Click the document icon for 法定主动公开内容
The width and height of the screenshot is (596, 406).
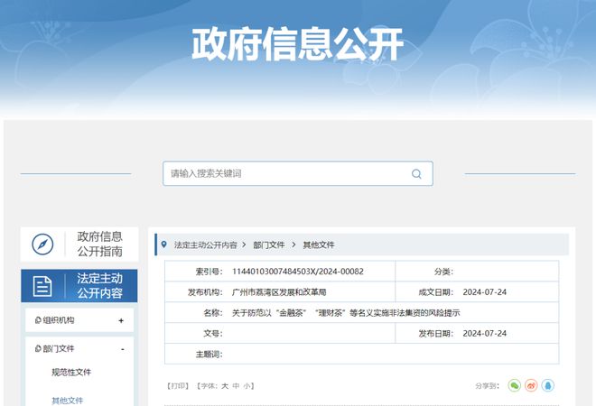coord(42,286)
